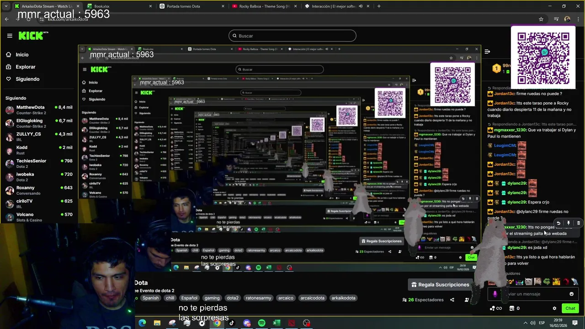Open the tab search dropdown arrow
The width and height of the screenshot is (585, 329).
coord(5,6)
